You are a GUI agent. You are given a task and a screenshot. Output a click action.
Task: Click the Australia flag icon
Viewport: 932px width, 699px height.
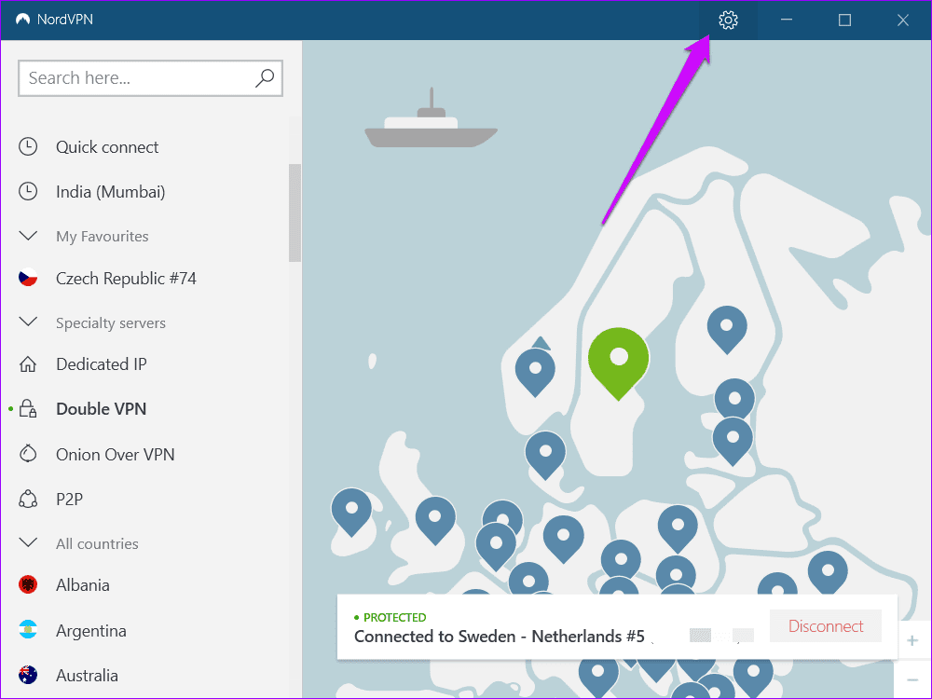click(x=28, y=675)
